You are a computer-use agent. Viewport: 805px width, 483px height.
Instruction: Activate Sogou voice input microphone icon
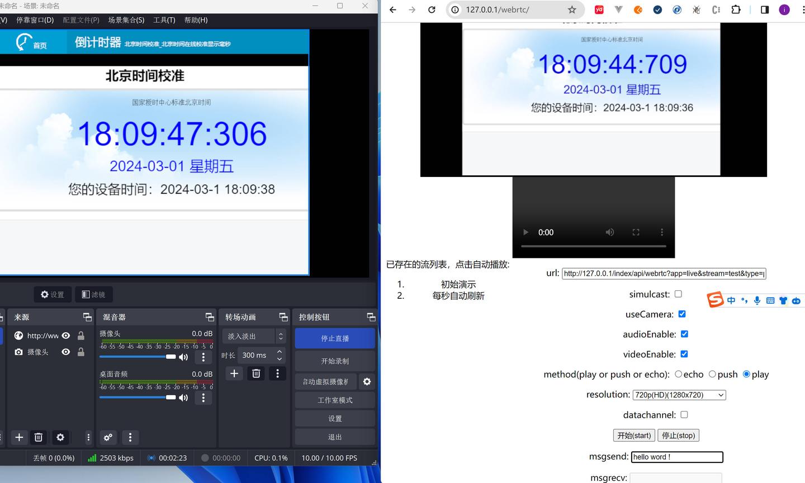coord(757,300)
